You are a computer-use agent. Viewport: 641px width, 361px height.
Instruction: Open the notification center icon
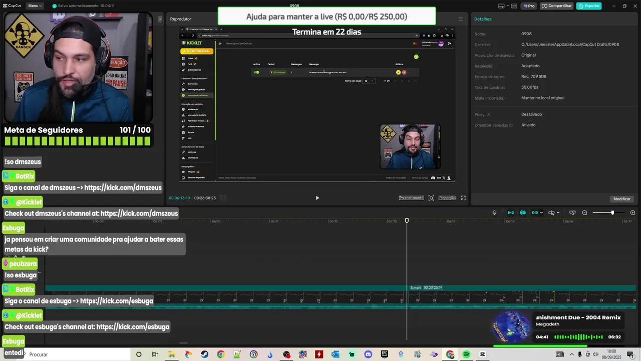(x=630, y=354)
